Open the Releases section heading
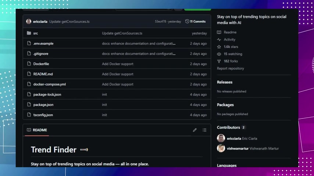Screen dimensions: 314x176 pos(224,82)
